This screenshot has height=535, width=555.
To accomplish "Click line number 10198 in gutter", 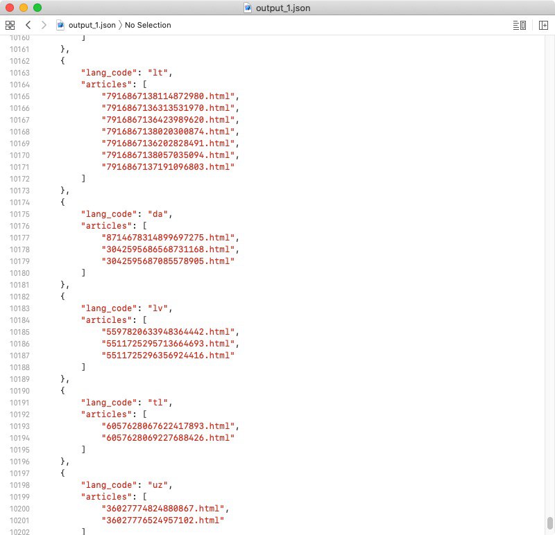I will pyautogui.click(x=19, y=485).
